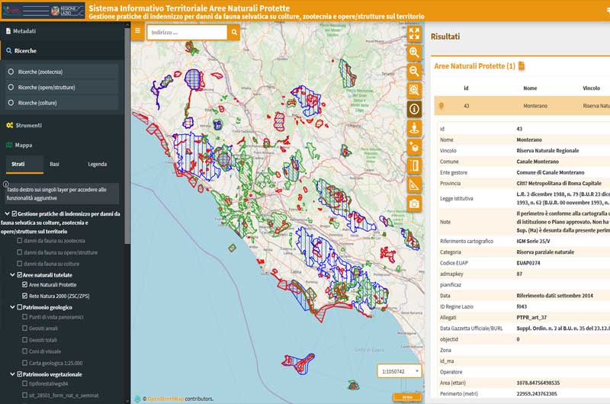Open the OpenStreetMap contributors link

click(x=165, y=399)
